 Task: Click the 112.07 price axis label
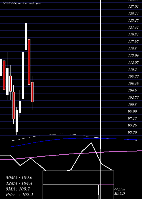(133, 62)
